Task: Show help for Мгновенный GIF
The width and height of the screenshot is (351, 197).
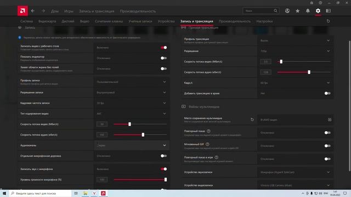Action: pyautogui.click(x=207, y=144)
